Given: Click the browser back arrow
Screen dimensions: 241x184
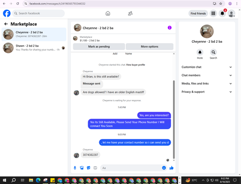Looking at the screenshot, I should pos(4,3).
